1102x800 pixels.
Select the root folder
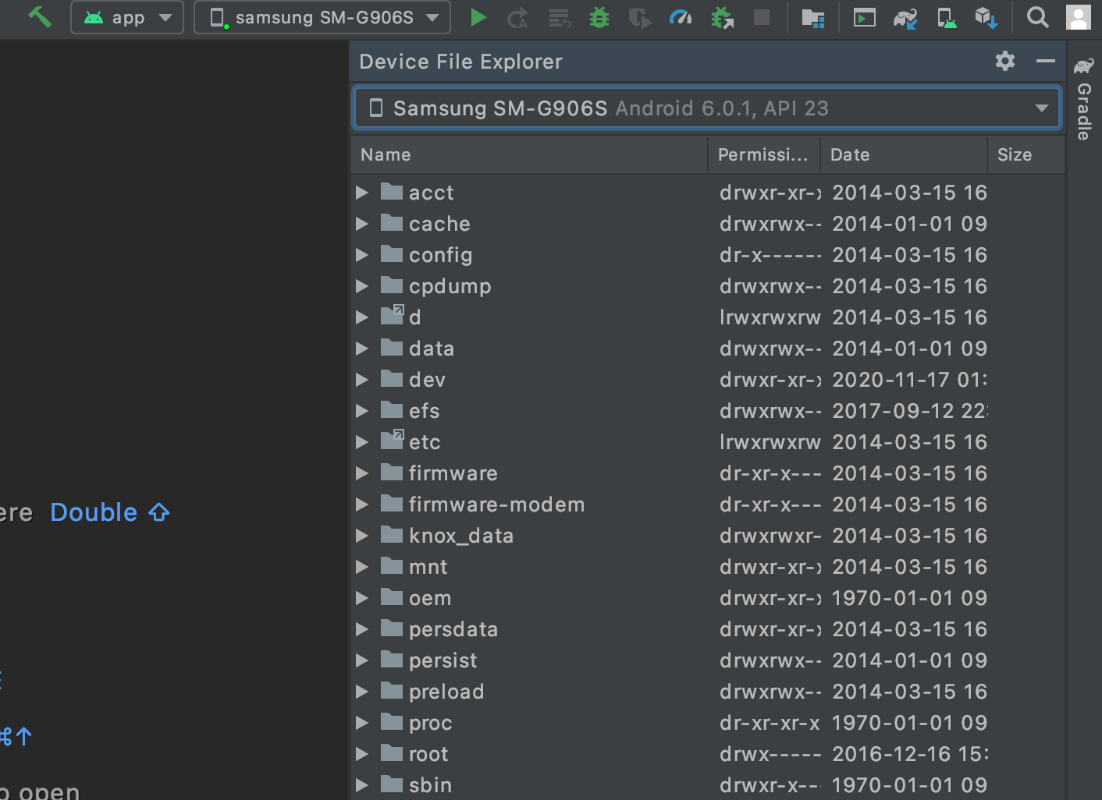click(x=707, y=754)
